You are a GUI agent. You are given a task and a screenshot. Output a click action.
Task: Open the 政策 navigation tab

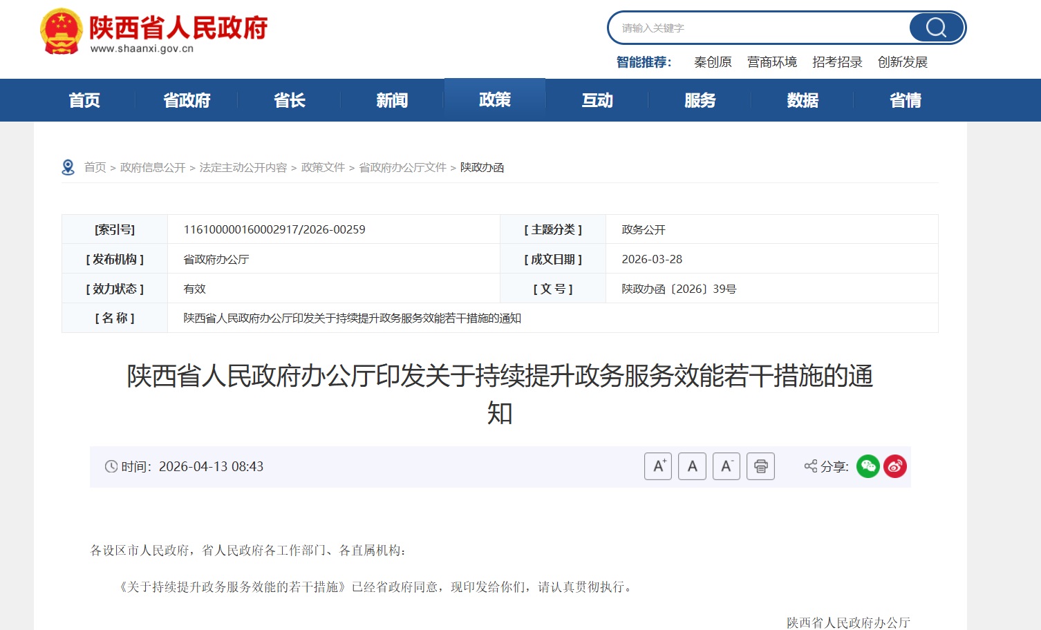tap(494, 99)
